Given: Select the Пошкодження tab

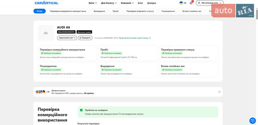Looking at the screenshot, I should [x=168, y=11].
